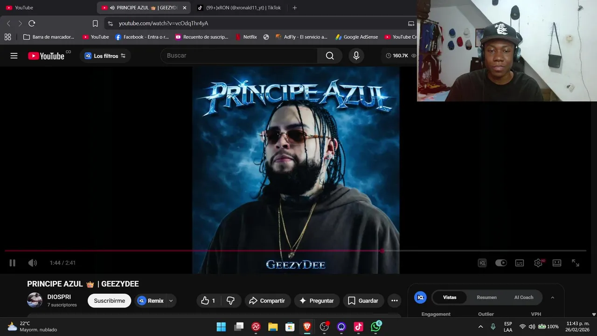Open Barra de marcadores bookmark folder
This screenshot has width=597, height=336.
49,37
